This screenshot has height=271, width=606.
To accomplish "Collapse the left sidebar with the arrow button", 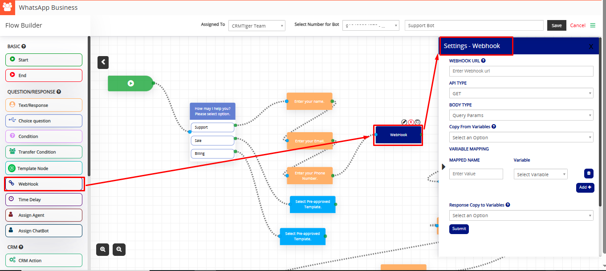I will [103, 62].
